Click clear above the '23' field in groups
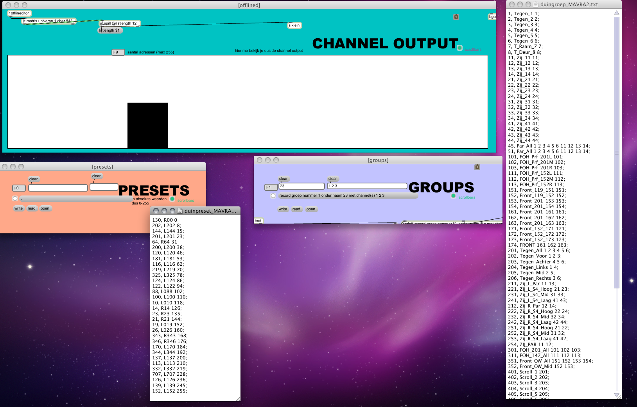Viewport: 637px width, 407px height. (284, 179)
